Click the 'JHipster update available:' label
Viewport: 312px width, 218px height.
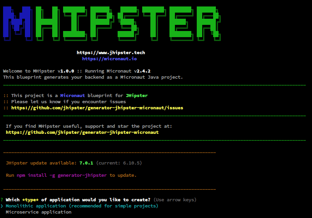[x=41, y=163]
